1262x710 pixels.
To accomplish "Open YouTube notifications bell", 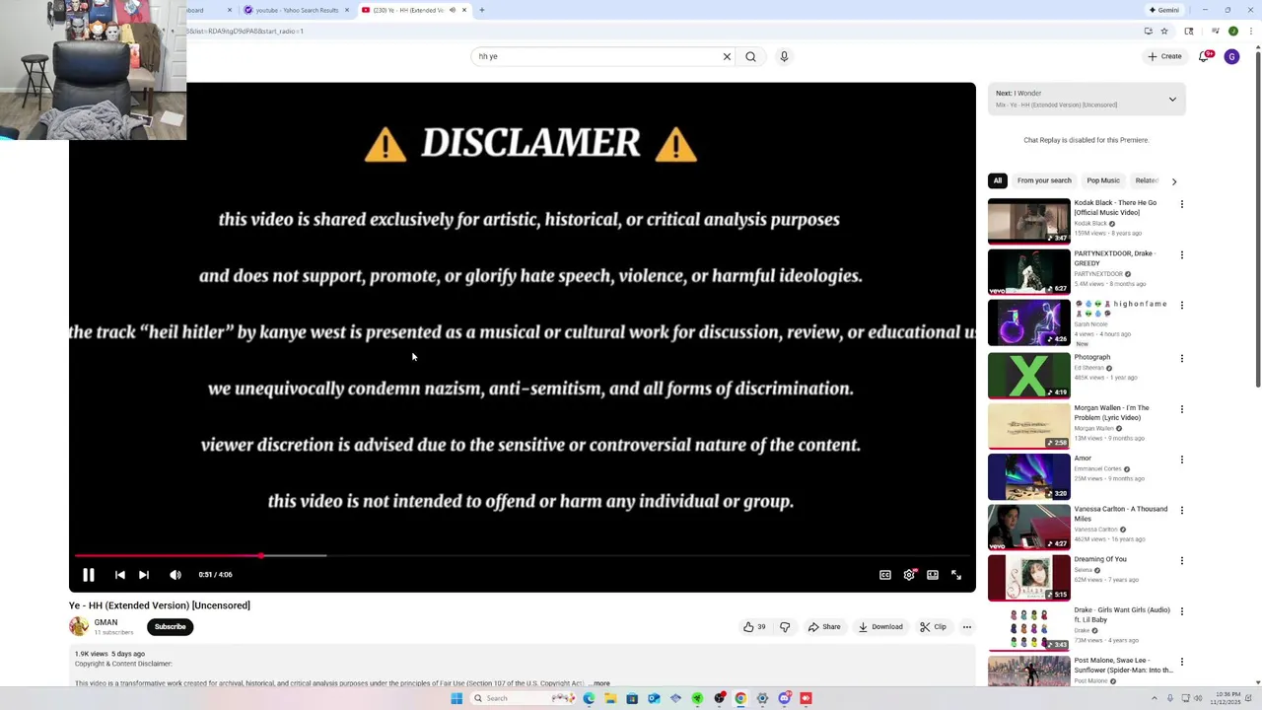I will [x=1204, y=56].
